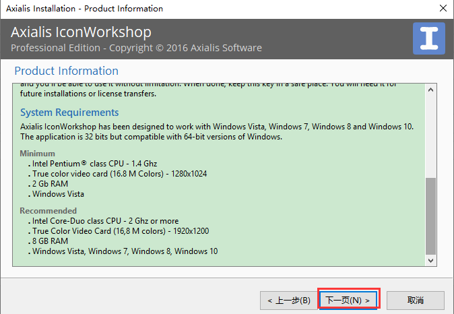Screen dimensions: 454x314
Task: Click the 下一页(N) next button
Action: tap(348, 300)
